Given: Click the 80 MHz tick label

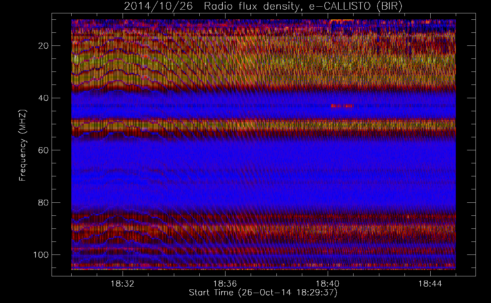Looking at the screenshot, I should coord(44,202).
